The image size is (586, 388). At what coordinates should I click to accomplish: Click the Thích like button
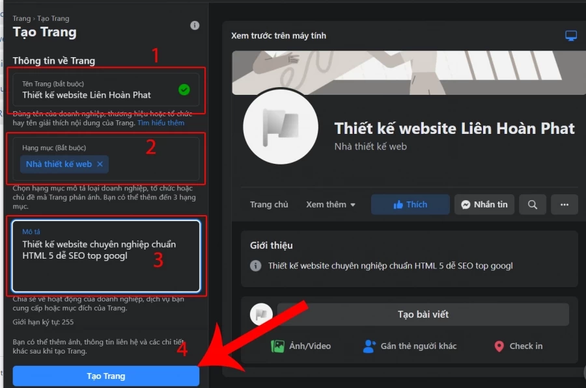[x=410, y=205]
